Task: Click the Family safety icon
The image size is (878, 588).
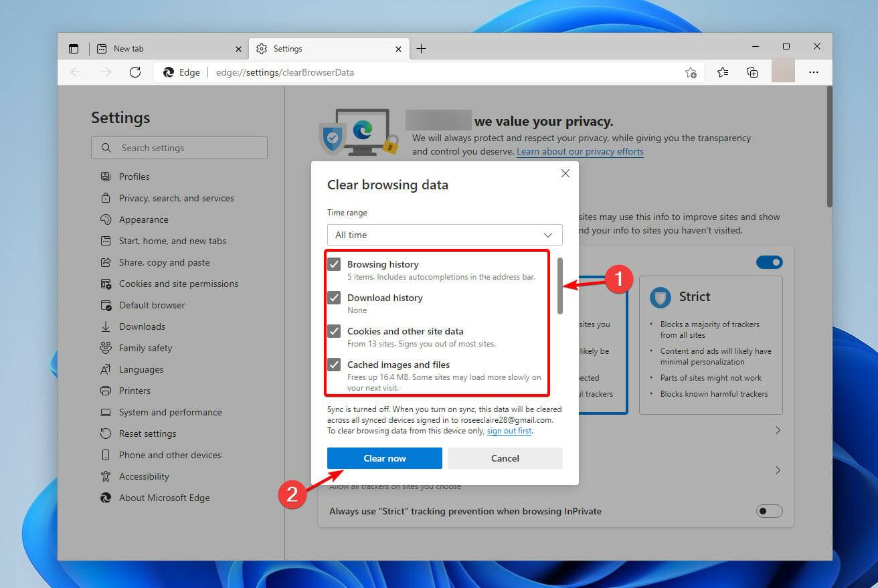Action: pyautogui.click(x=106, y=348)
